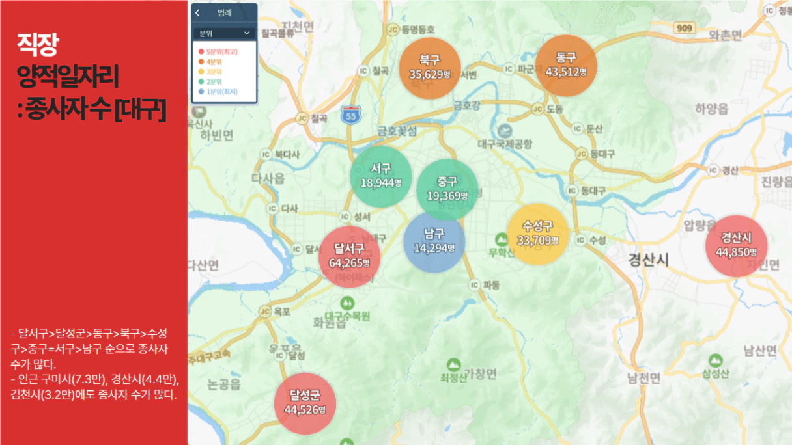Click the IC 파동 interchange marker
792x445 pixels.
pyautogui.click(x=474, y=285)
